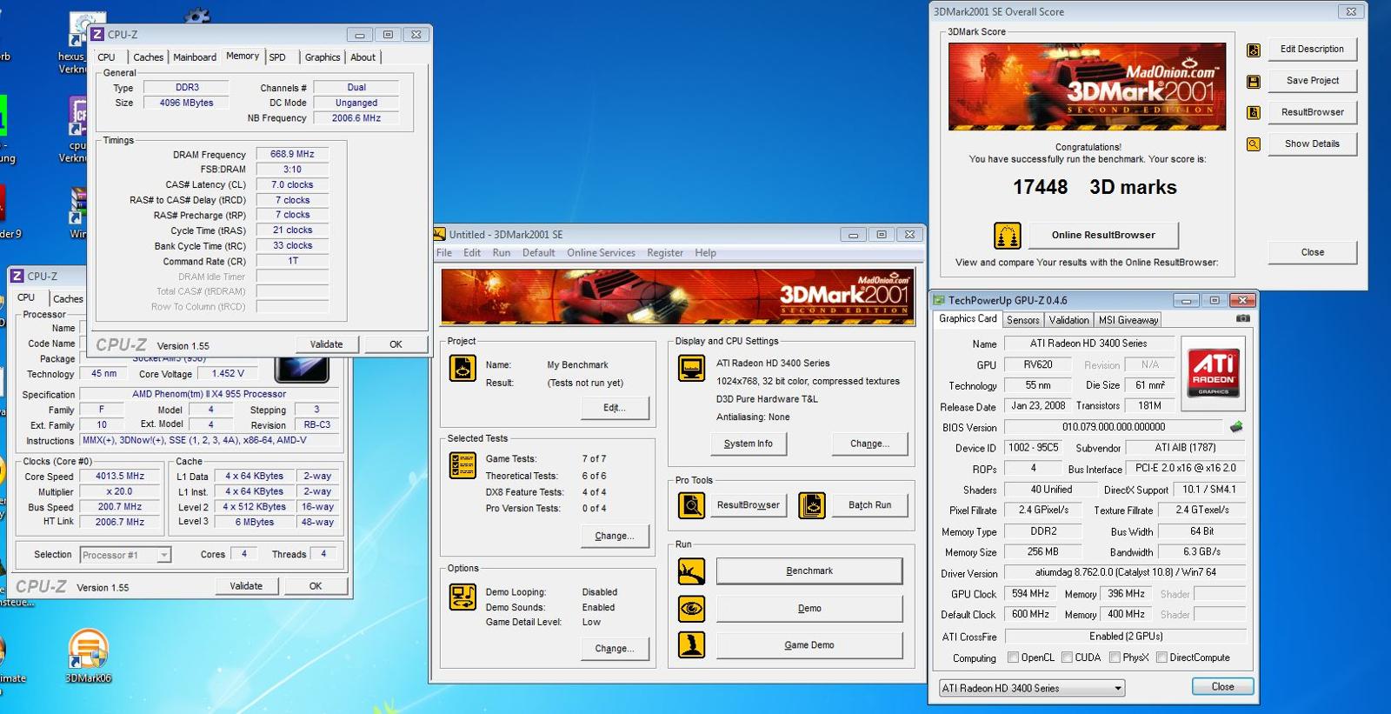Open the ATI Radeon HD 3400 Series dropdown
The image size is (1391, 714).
click(1031, 688)
